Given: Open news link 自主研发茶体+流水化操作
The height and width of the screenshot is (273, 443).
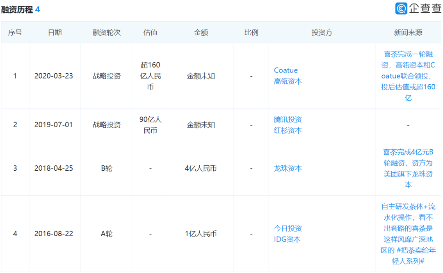Looking at the screenshot, I should point(408,234).
